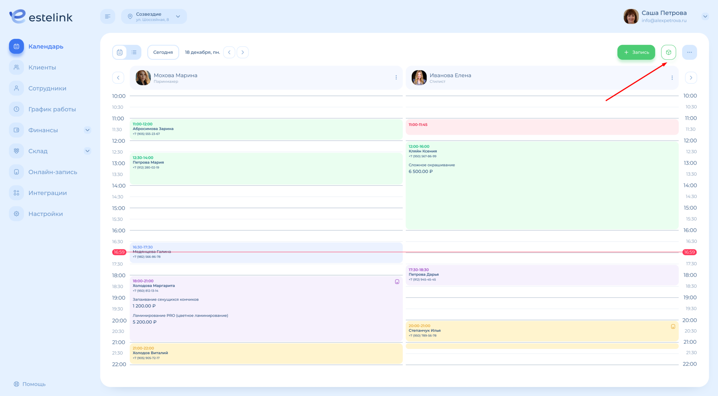Open the Созвездие location dropdown
The height and width of the screenshot is (396, 718).
click(154, 16)
